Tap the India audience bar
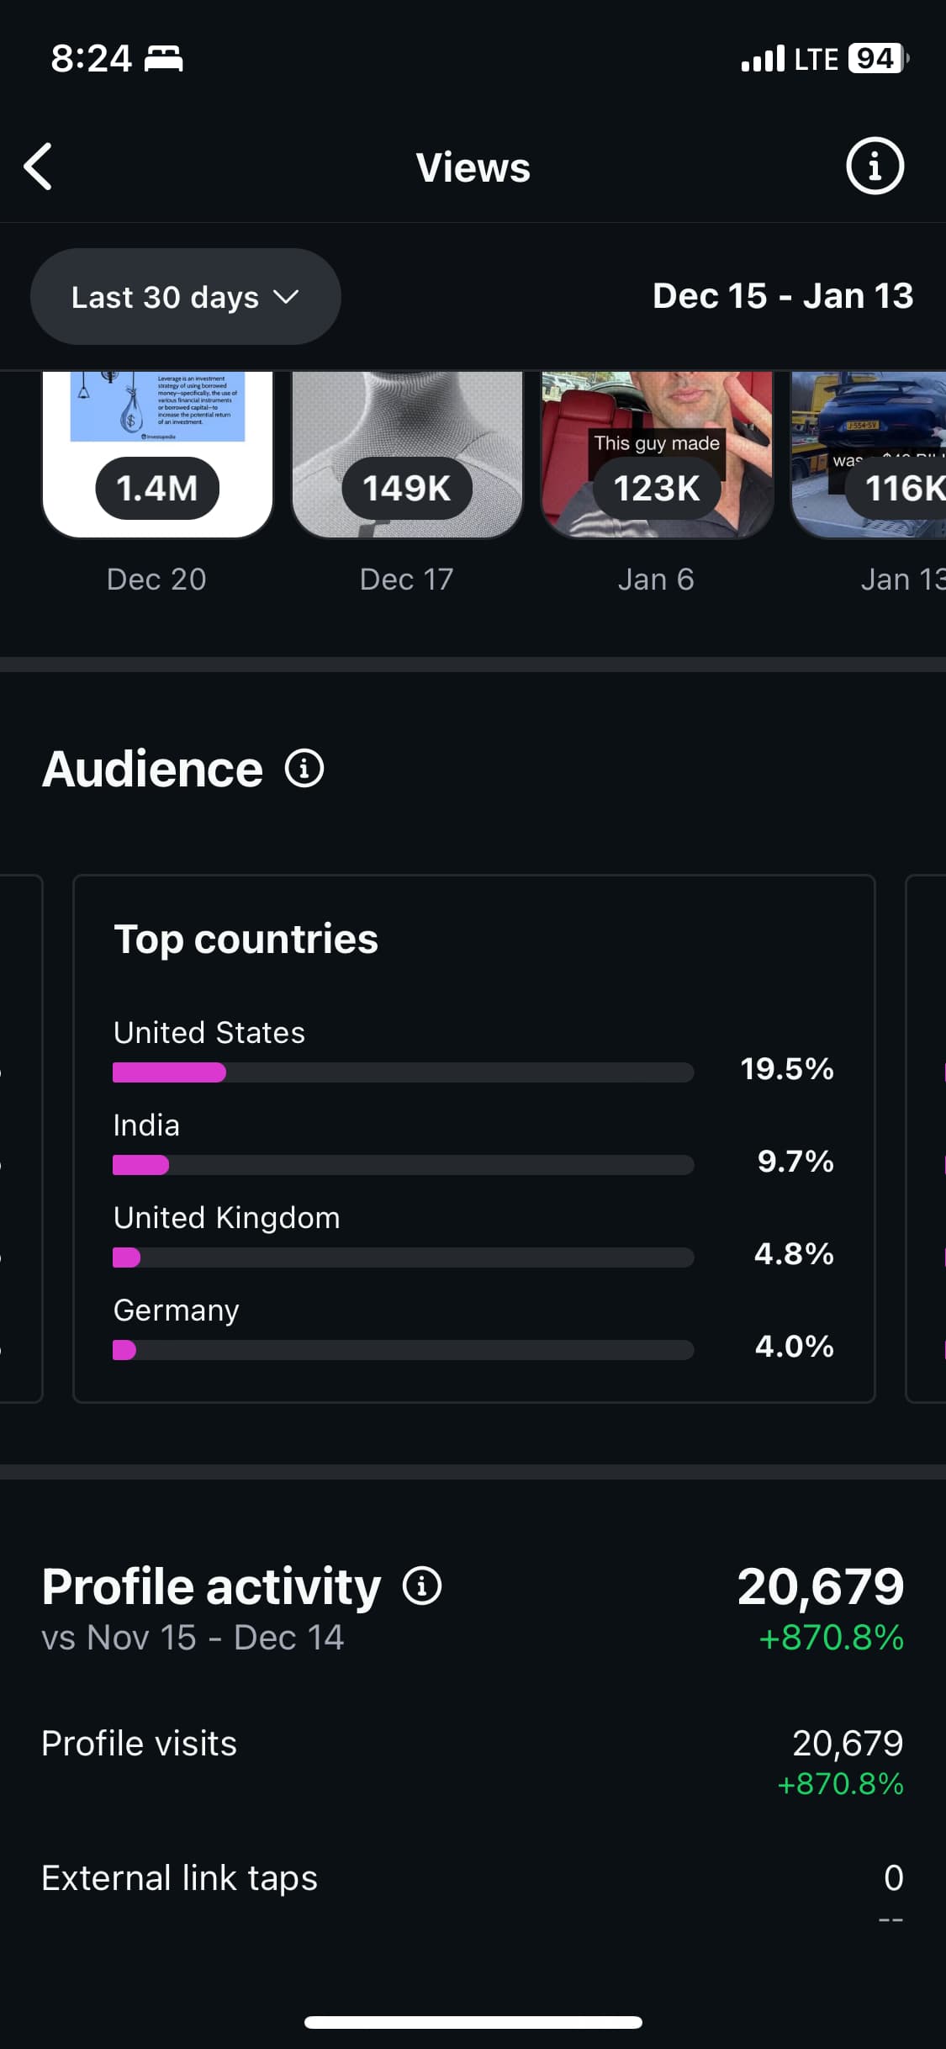 click(x=403, y=1165)
